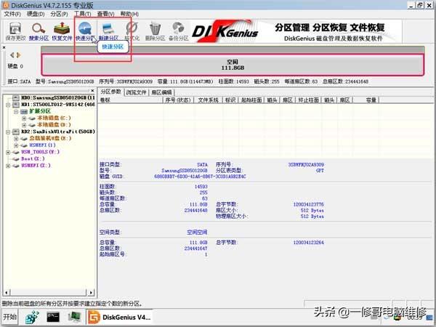This screenshot has height=327, width=436.
Task: Click the computer taskbar icon beside DiskGenius button
Action: pyautogui.click(x=75, y=317)
